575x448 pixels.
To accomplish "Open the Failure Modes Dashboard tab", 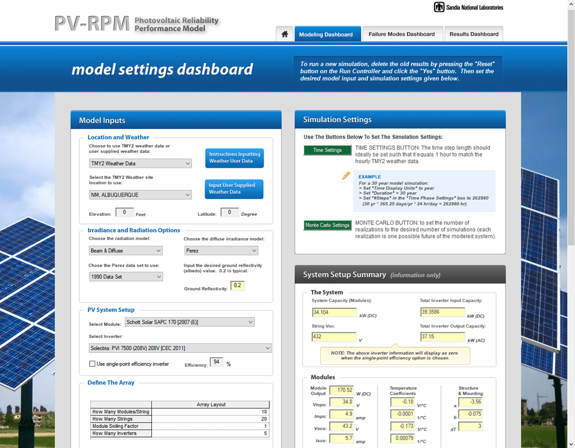I will pyautogui.click(x=403, y=34).
